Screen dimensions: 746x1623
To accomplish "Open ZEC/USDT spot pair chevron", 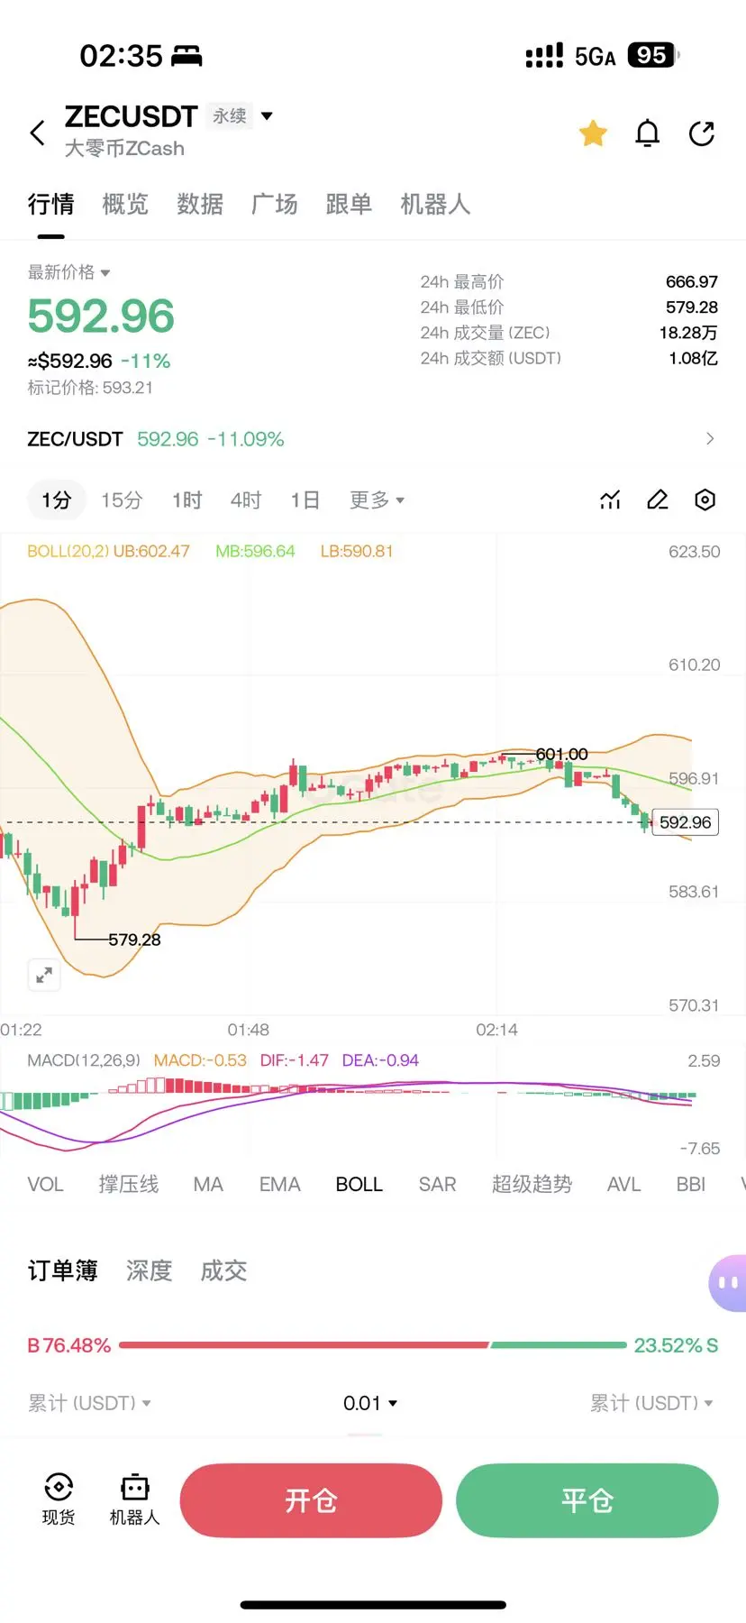I will pyautogui.click(x=710, y=439).
